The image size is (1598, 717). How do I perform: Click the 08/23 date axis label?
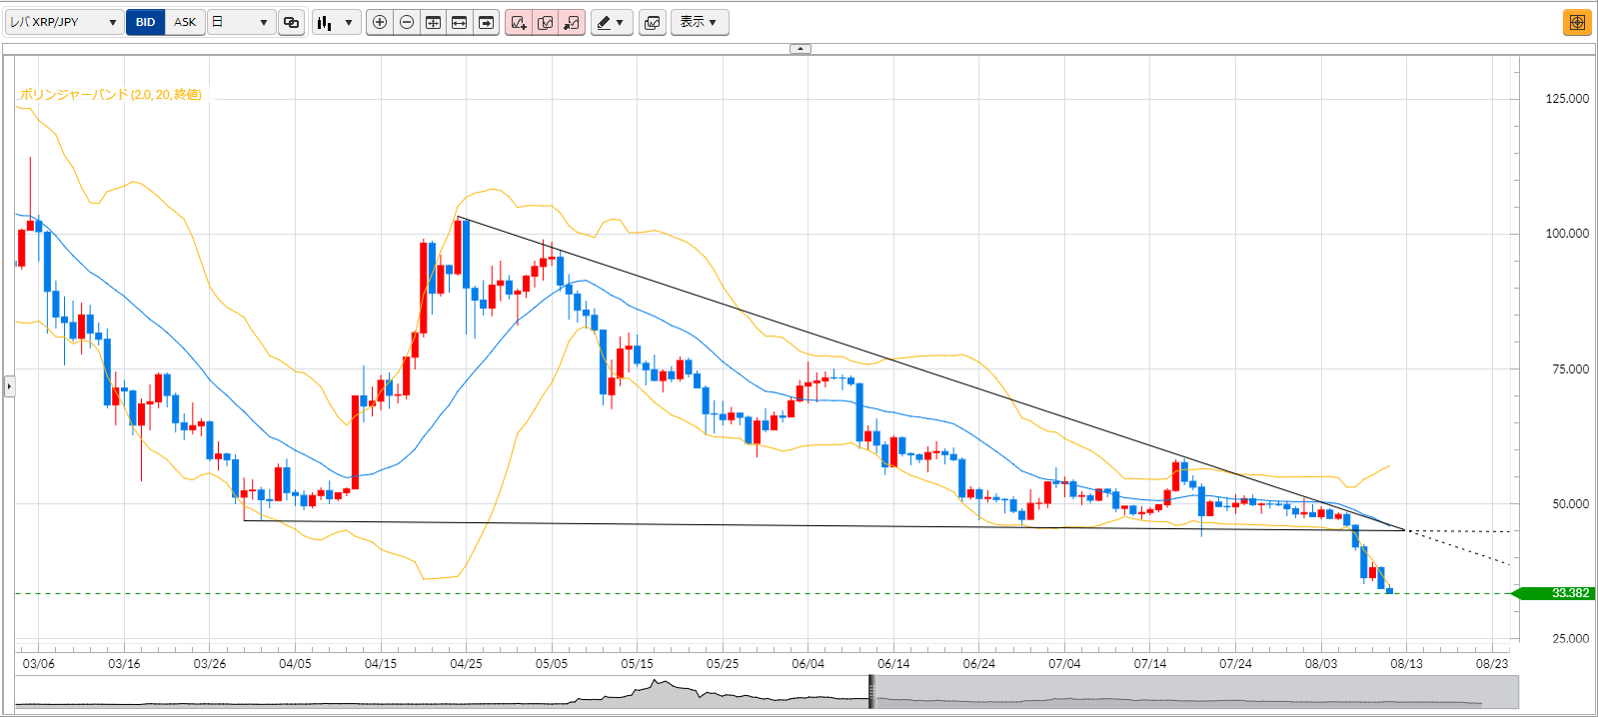(x=1492, y=664)
